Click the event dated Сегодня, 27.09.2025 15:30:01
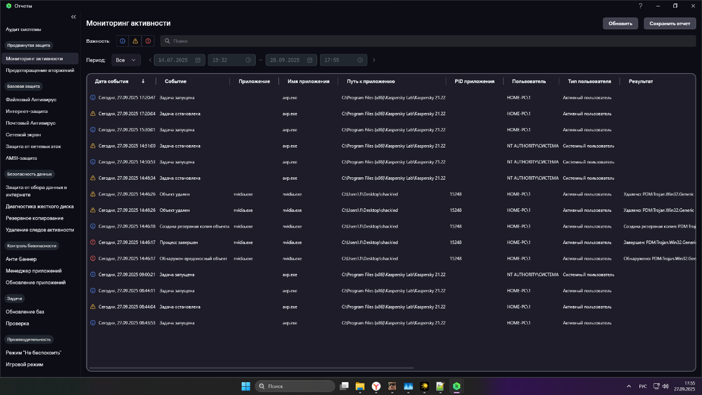 pyautogui.click(x=127, y=129)
